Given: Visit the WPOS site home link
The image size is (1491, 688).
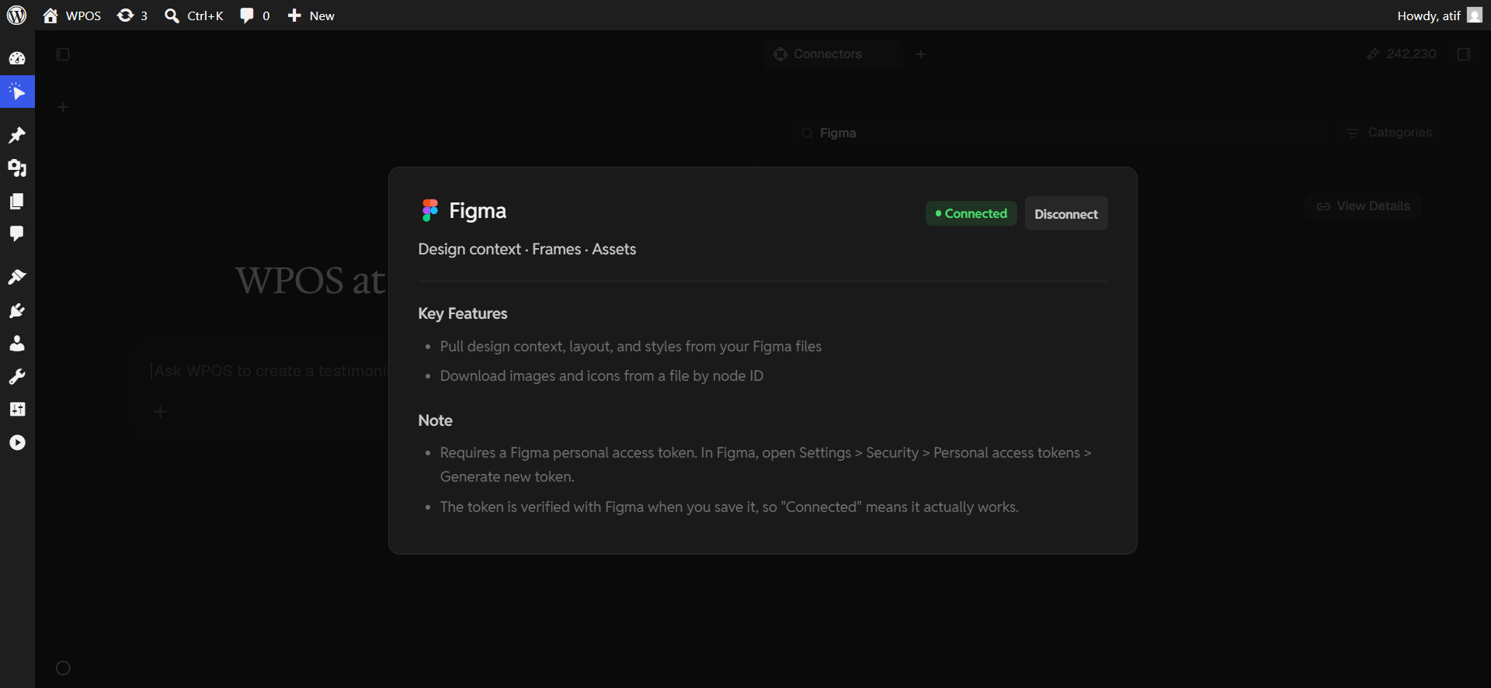Looking at the screenshot, I should tap(72, 16).
